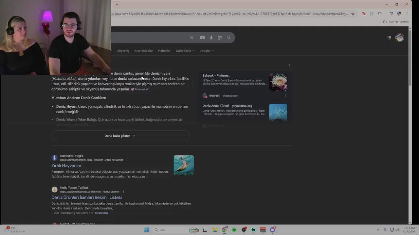Open Kumbara Dergisi result options dots

pyautogui.click(x=127, y=160)
